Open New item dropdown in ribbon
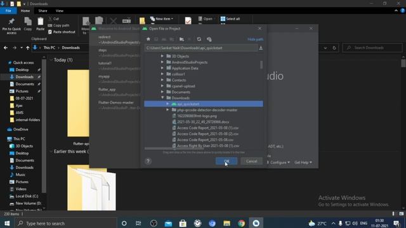The width and height of the screenshot is (406, 228). [162, 19]
